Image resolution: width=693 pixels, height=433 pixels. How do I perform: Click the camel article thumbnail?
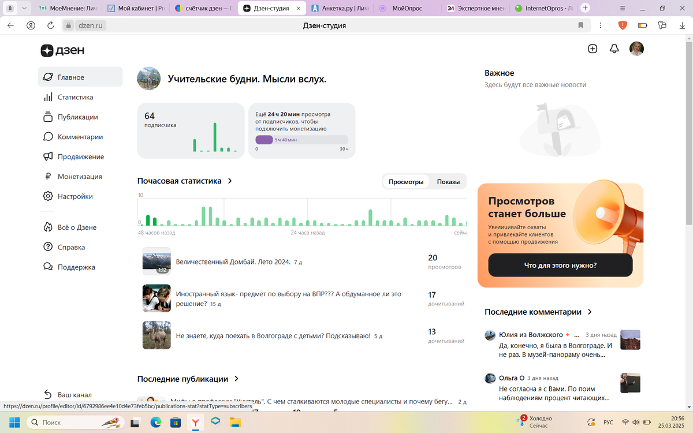157,335
